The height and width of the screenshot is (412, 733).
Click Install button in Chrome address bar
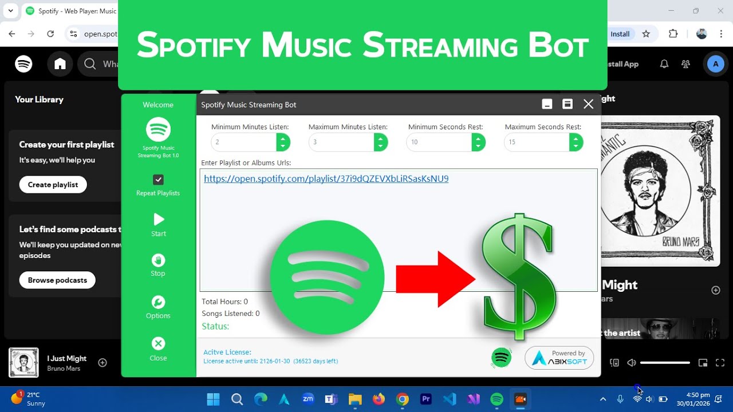coord(620,34)
